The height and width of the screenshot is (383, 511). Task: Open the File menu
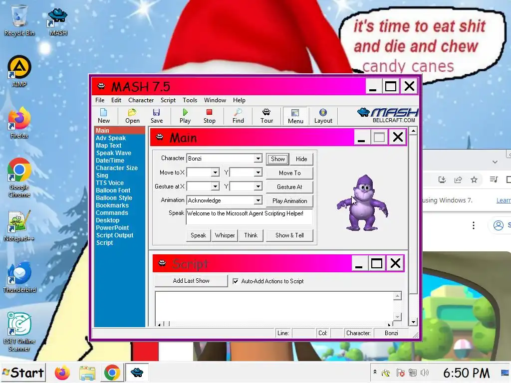coord(100,100)
